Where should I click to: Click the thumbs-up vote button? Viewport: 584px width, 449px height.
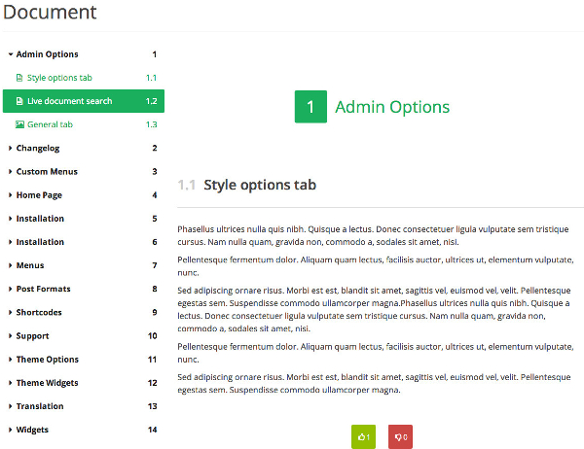[363, 436]
